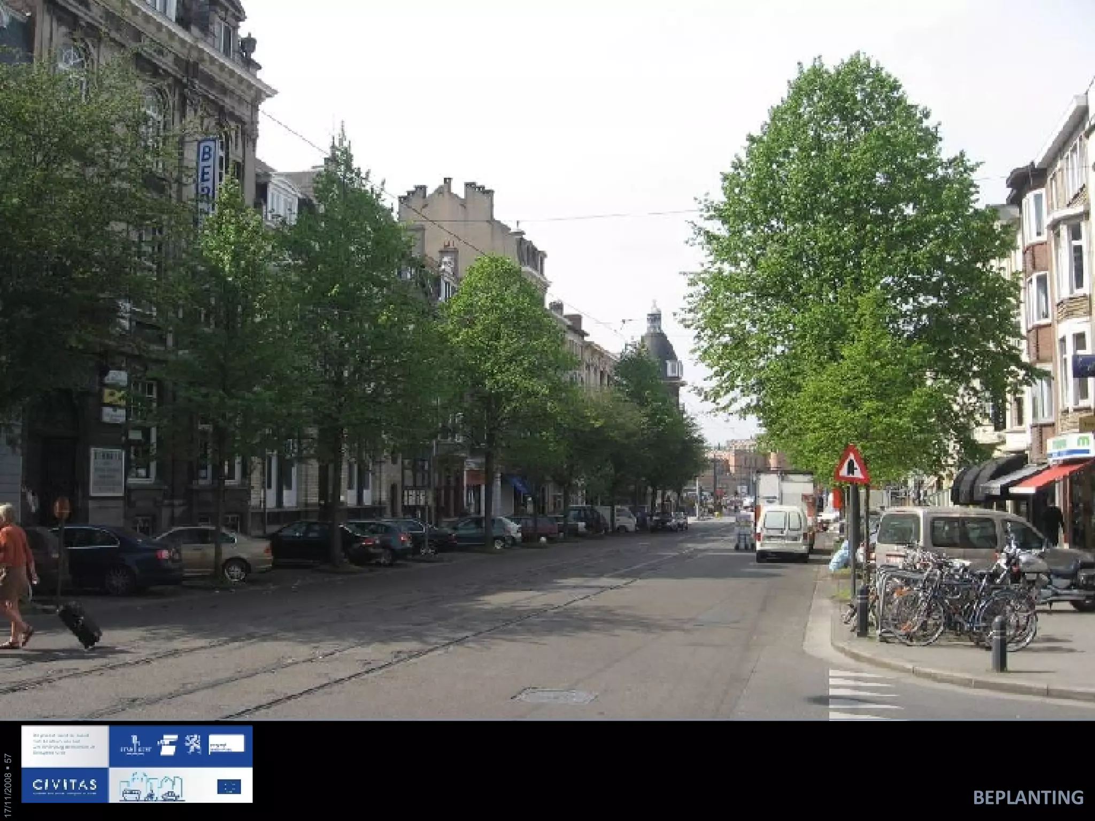
Task: Click the white van on the road
Action: pyautogui.click(x=782, y=533)
